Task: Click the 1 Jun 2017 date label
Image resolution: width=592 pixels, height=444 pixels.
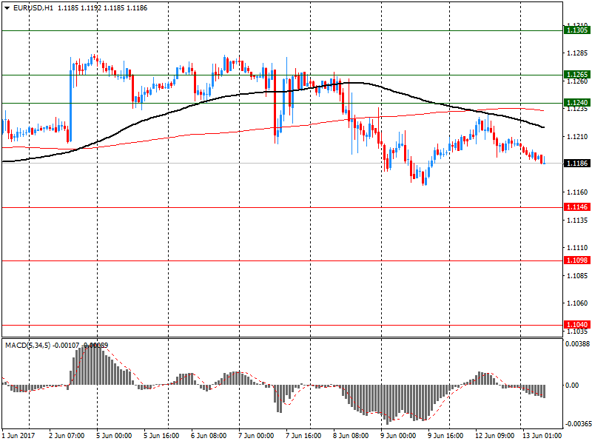Action: pos(18,436)
